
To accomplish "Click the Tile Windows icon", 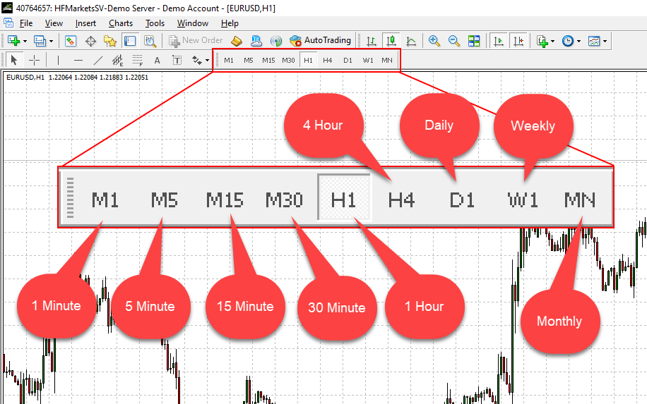I will click(474, 41).
